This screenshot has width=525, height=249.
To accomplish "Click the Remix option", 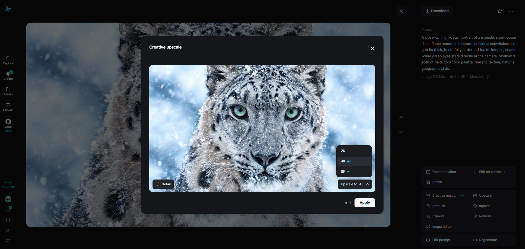I will click(434, 182).
